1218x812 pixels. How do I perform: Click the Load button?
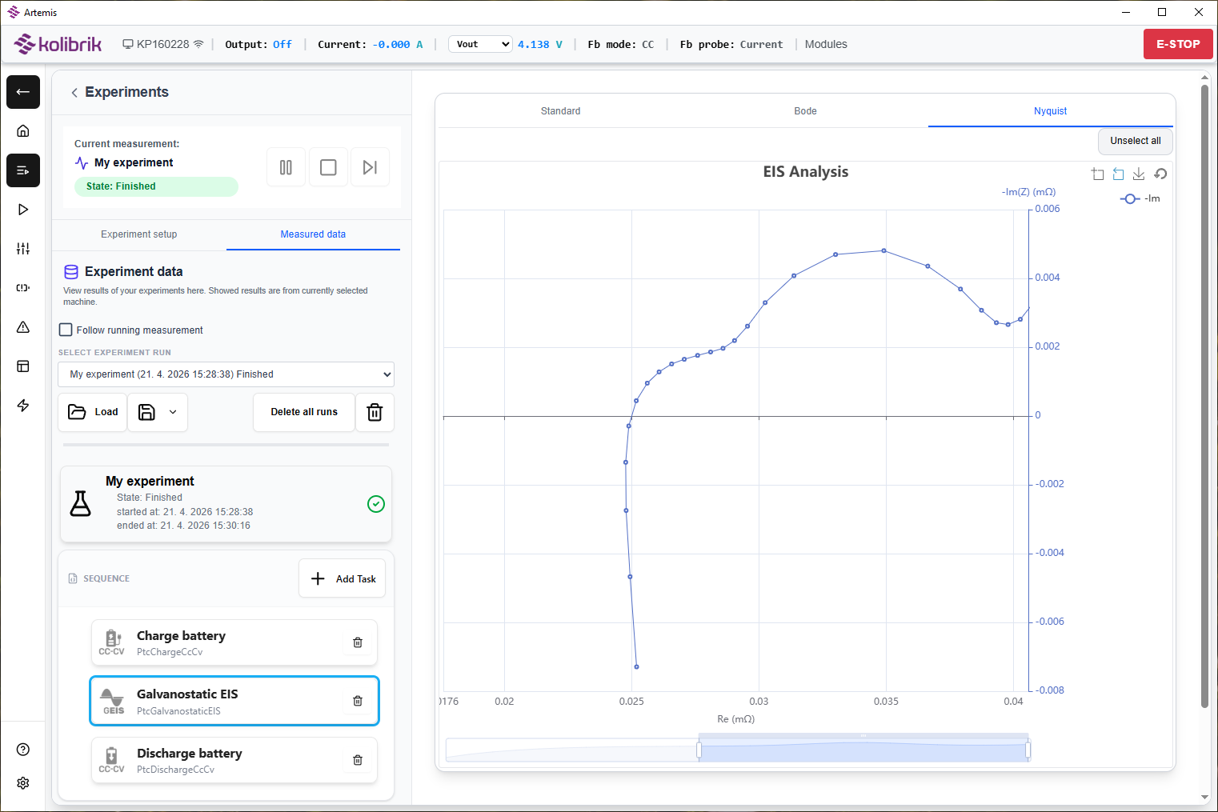pos(93,412)
